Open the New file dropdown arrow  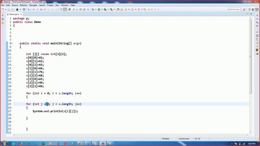(6, 9)
